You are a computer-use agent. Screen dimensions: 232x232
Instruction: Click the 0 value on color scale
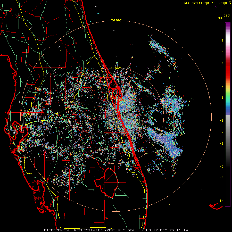click(222, 109)
